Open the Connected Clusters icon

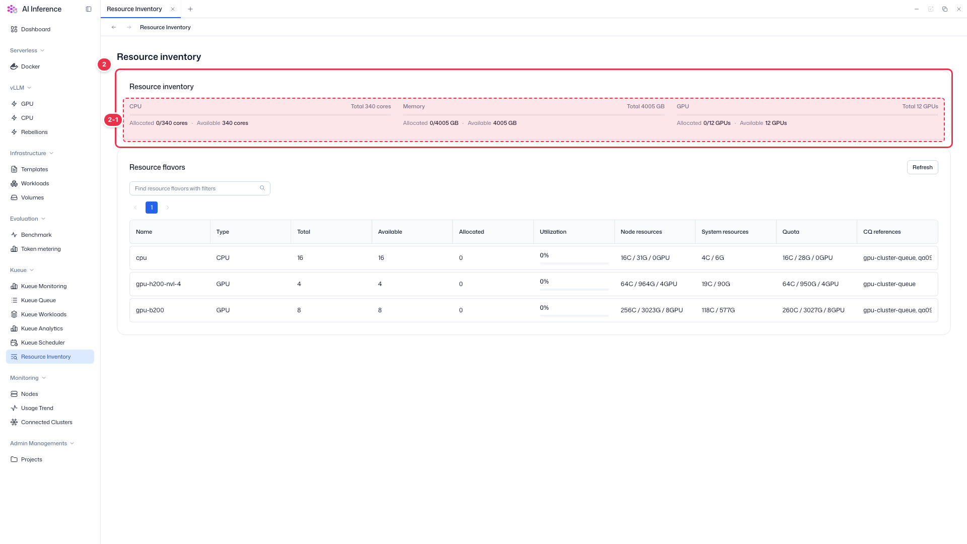click(x=14, y=422)
